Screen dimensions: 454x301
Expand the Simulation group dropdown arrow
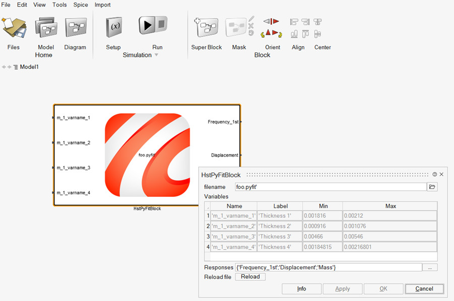tap(156, 55)
